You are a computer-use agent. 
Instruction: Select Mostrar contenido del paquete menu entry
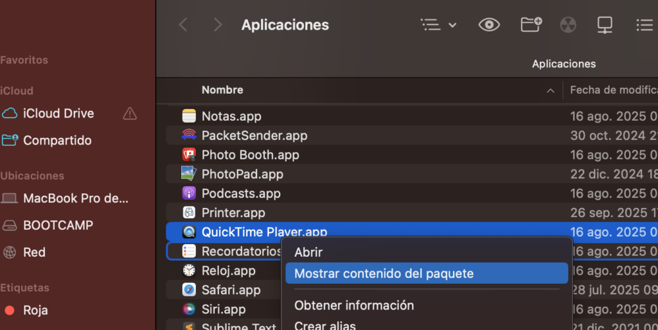(x=384, y=274)
